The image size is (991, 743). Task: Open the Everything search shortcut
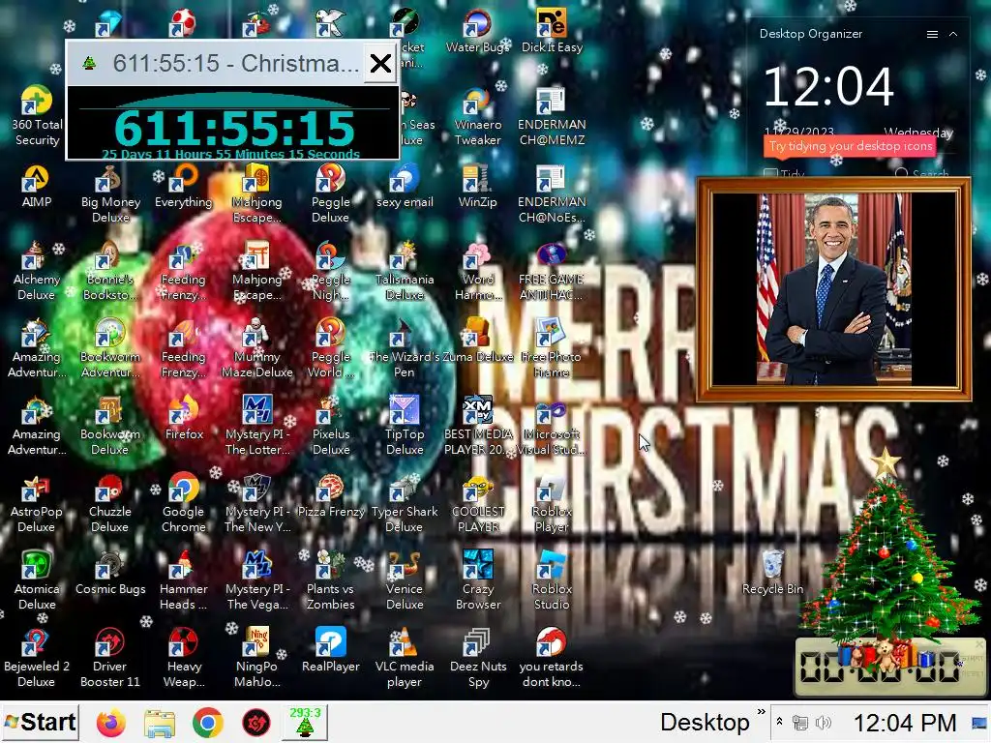(x=183, y=187)
